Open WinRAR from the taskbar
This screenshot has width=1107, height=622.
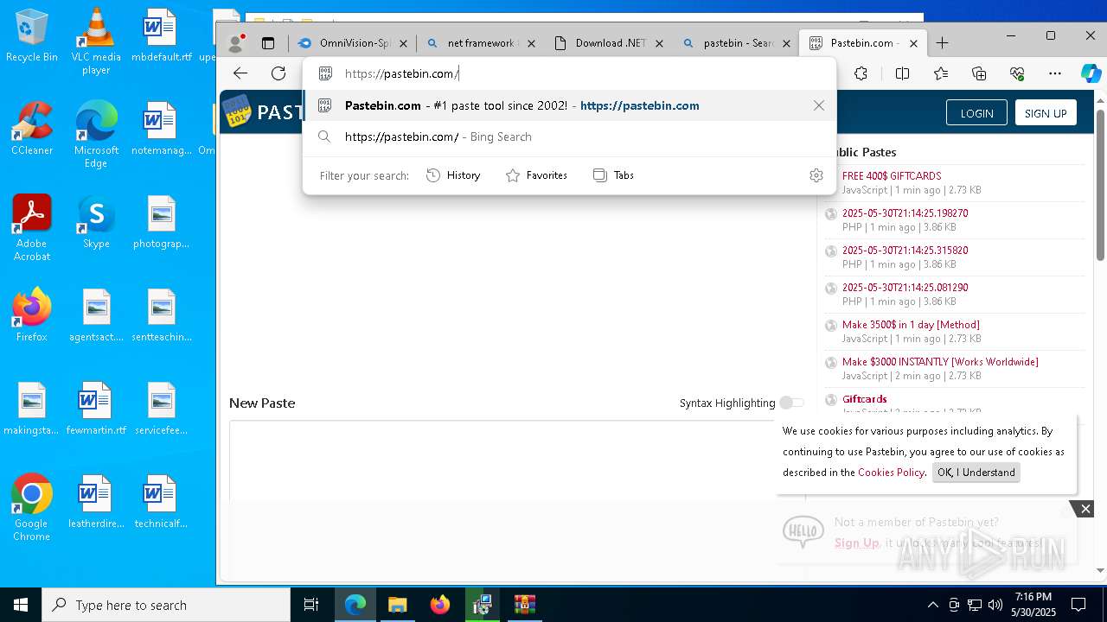coord(525,605)
